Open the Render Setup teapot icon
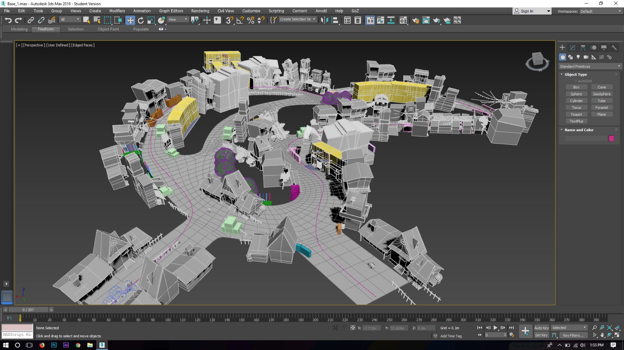Viewport: 624px width, 350px height. (415, 20)
